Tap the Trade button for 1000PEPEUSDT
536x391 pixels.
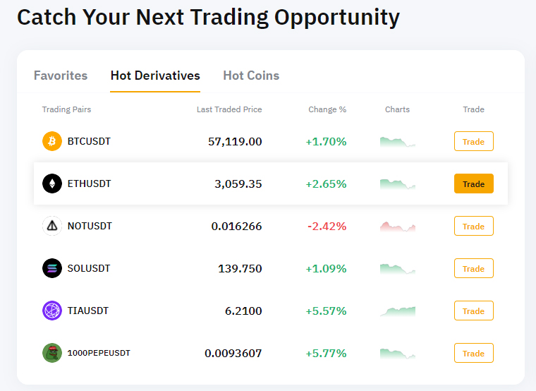pos(473,353)
